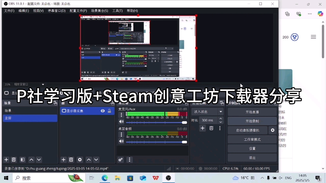Select 录屏 scene in list
Screen dimensions: 326x183
[30, 118]
